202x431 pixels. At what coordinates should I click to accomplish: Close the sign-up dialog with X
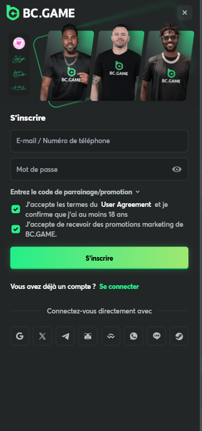pyautogui.click(x=185, y=13)
